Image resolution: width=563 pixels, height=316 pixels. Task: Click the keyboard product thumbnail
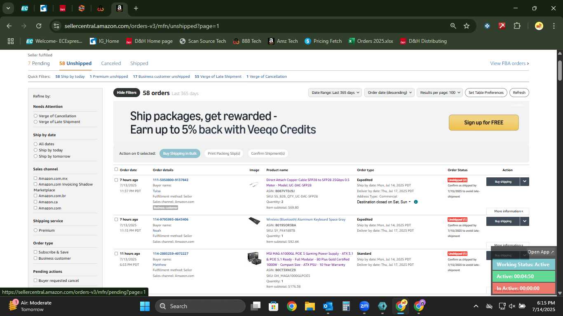click(254, 221)
